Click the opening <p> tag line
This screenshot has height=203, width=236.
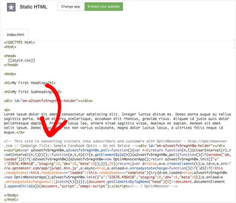click(x=7, y=110)
